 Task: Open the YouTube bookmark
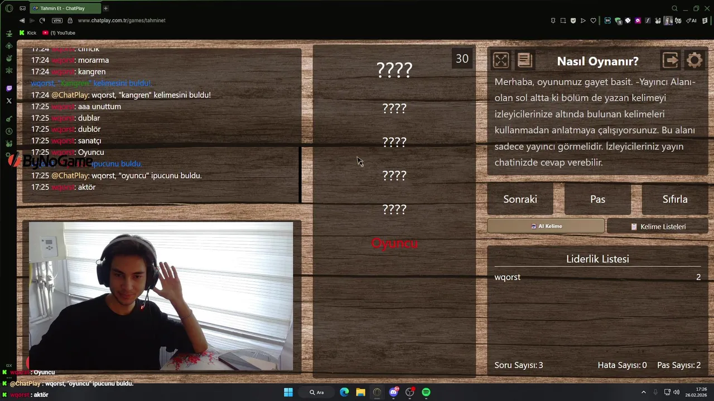(59, 33)
